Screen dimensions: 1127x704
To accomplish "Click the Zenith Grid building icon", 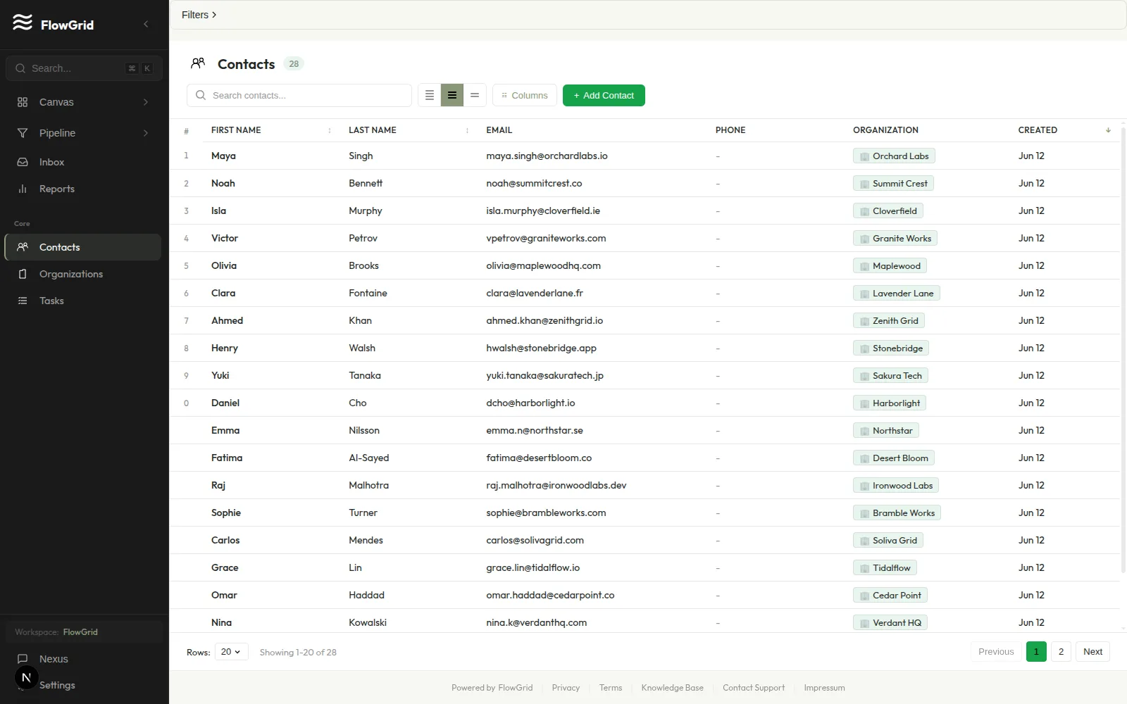I will 864,321.
